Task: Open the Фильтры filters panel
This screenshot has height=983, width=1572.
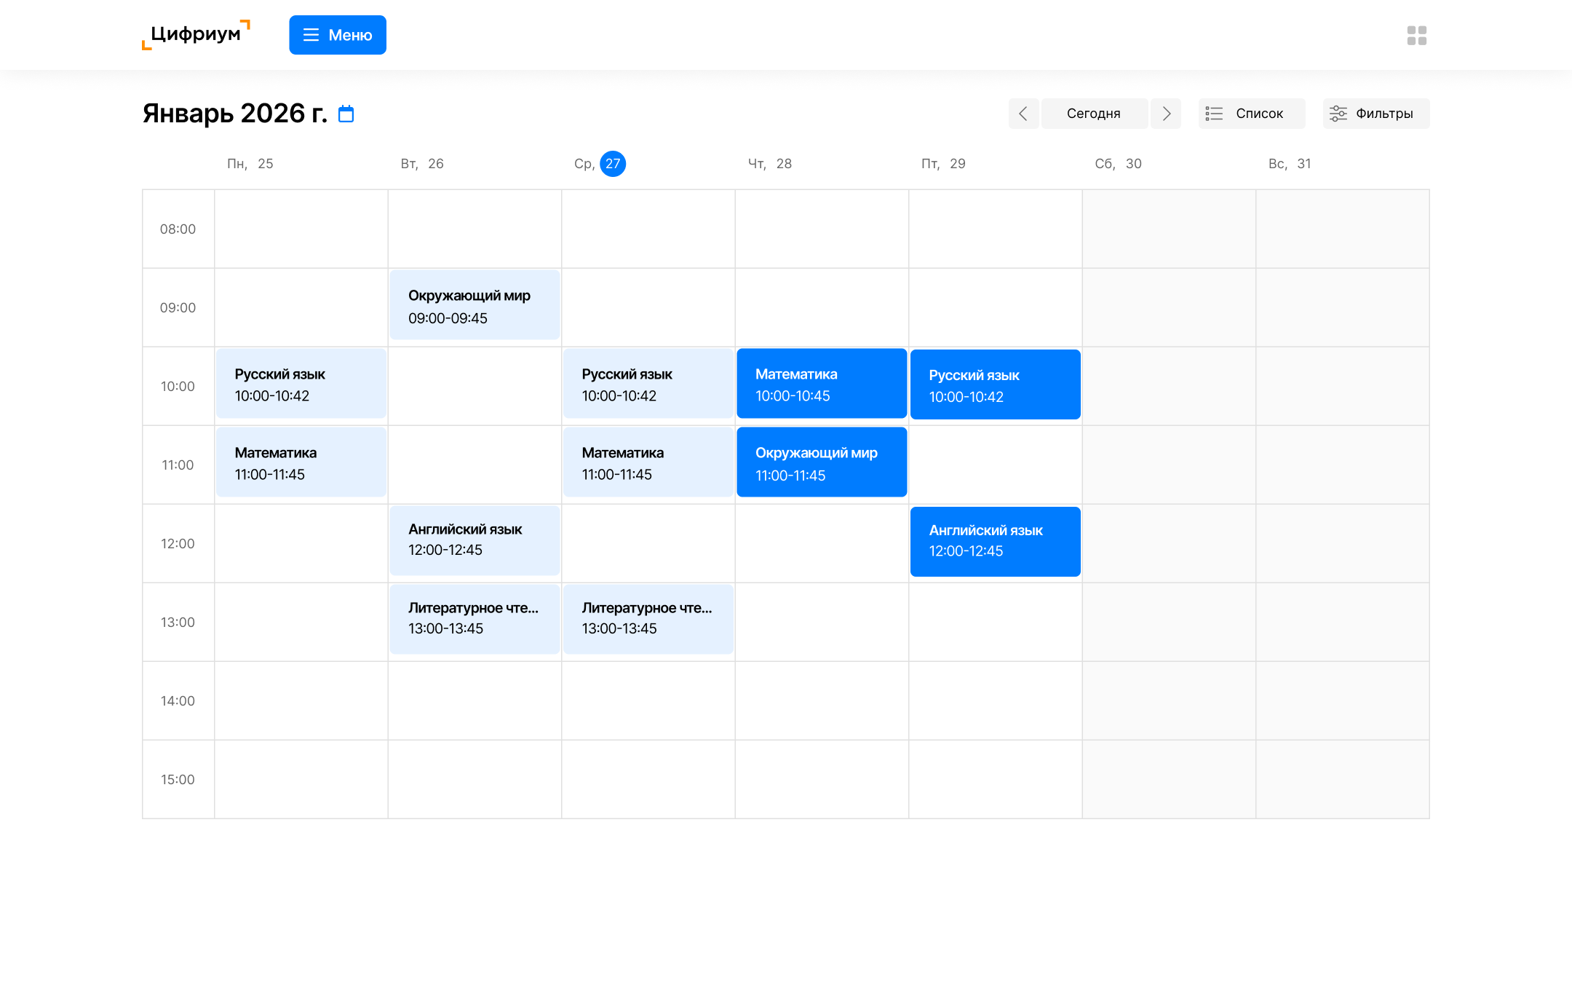Action: (x=1375, y=114)
